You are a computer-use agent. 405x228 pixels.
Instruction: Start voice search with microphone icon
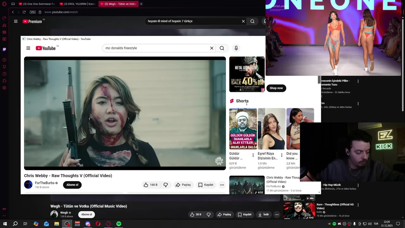pos(236,48)
